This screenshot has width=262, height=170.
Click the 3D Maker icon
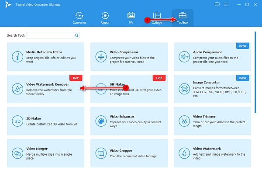[x=17, y=121]
